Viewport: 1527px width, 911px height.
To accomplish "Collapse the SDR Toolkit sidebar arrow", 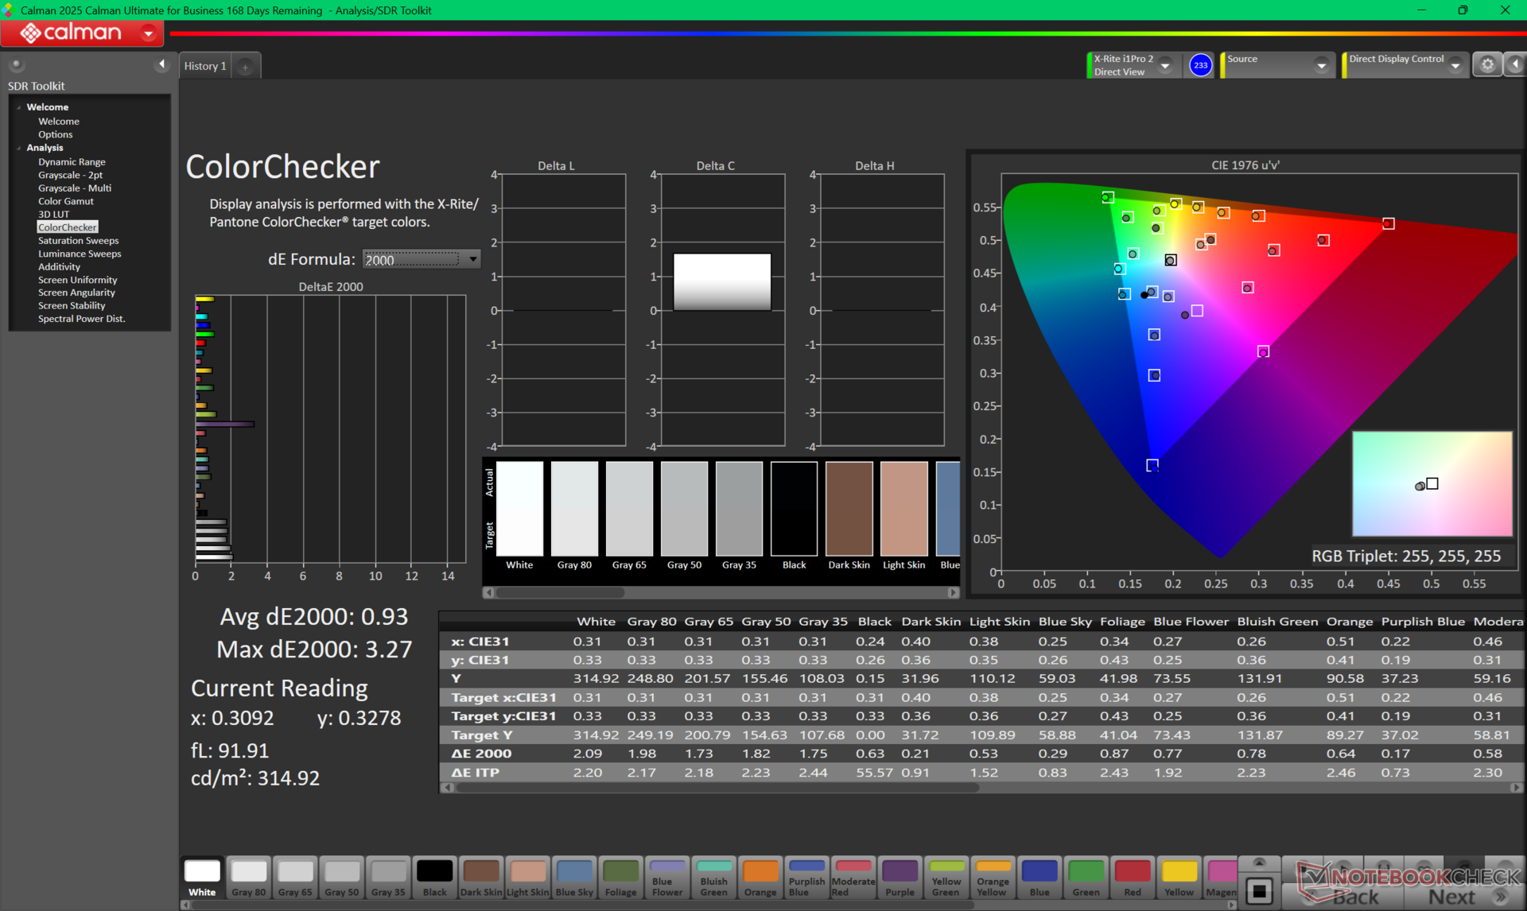I will (162, 64).
